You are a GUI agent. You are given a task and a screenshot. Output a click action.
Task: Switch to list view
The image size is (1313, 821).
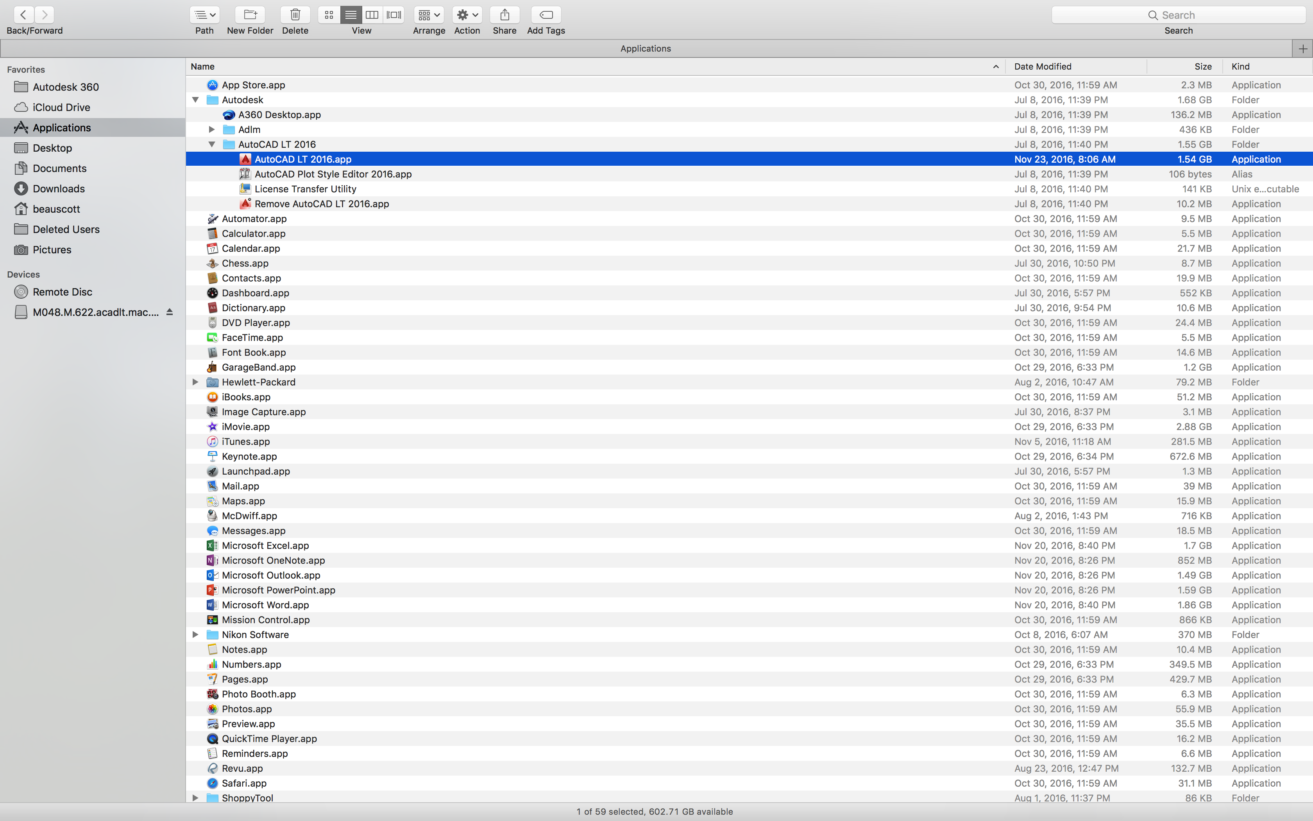click(x=351, y=15)
